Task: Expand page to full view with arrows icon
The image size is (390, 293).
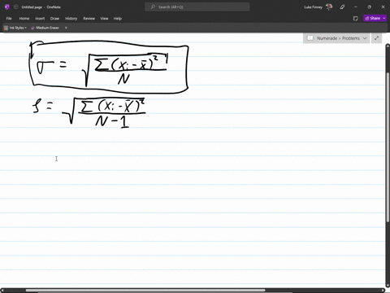Action: pos(376,38)
